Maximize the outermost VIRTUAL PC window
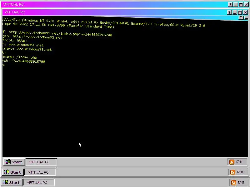The height and width of the screenshot is (187, 250). click(x=241, y=5)
